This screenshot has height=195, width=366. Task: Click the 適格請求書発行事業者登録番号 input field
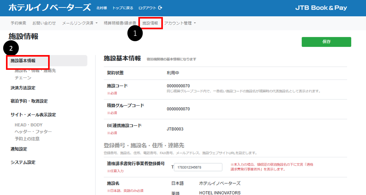point(198,167)
